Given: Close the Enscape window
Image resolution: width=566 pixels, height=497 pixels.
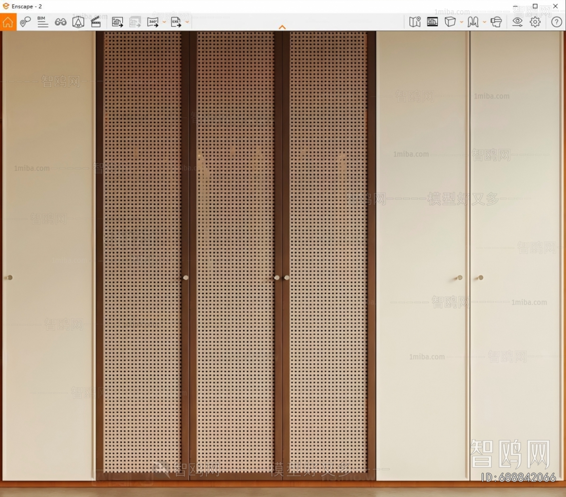Looking at the screenshot, I should (555, 6).
